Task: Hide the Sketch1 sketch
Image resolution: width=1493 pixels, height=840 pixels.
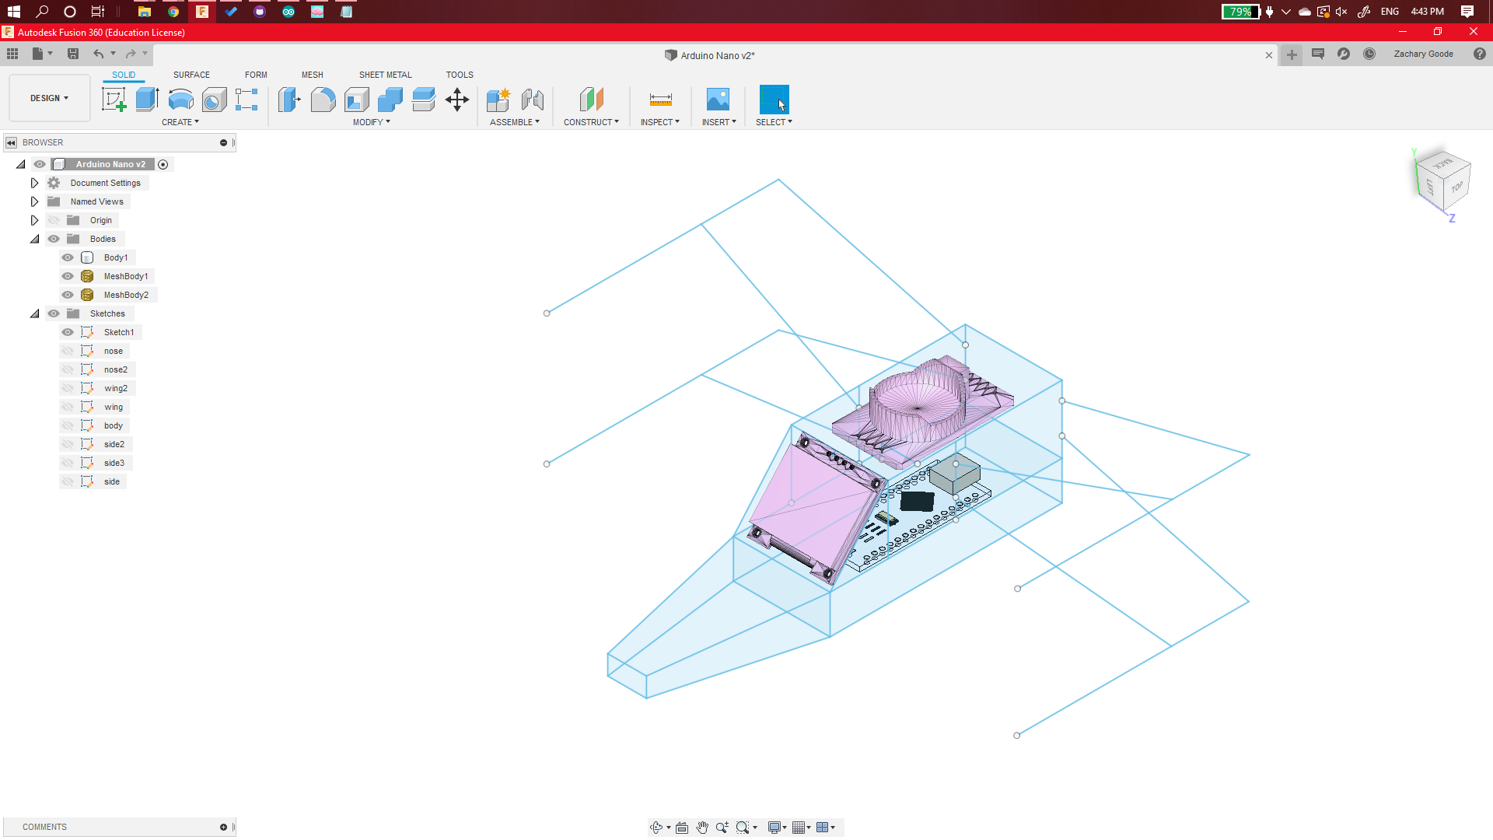Action: 68,332
